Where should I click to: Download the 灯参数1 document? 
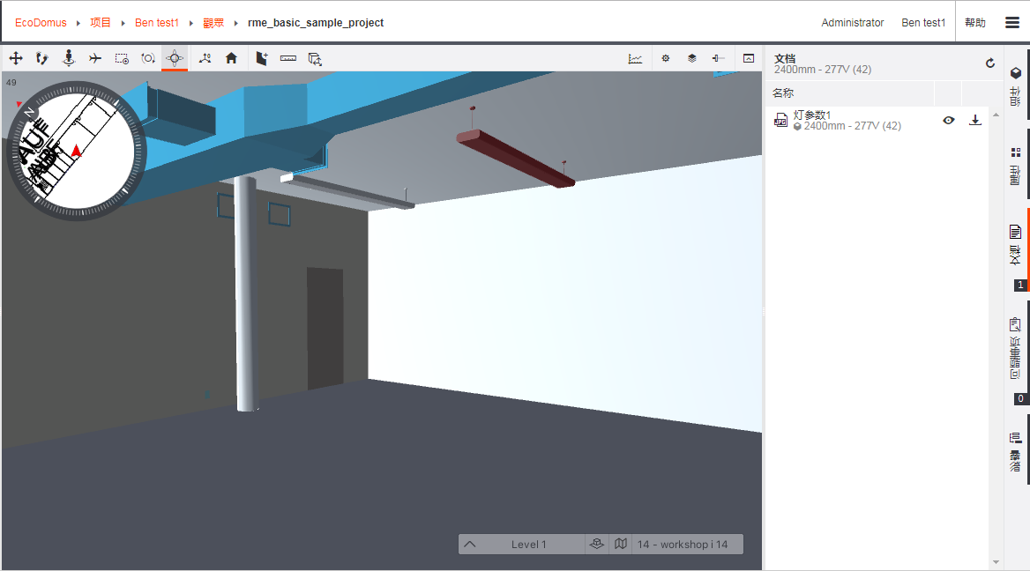[x=975, y=121]
